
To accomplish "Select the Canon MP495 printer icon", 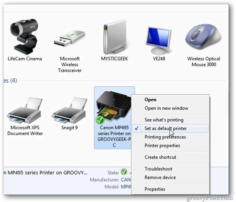I will click(x=114, y=107).
